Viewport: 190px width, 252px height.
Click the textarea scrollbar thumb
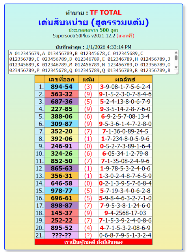(x=176, y=58)
